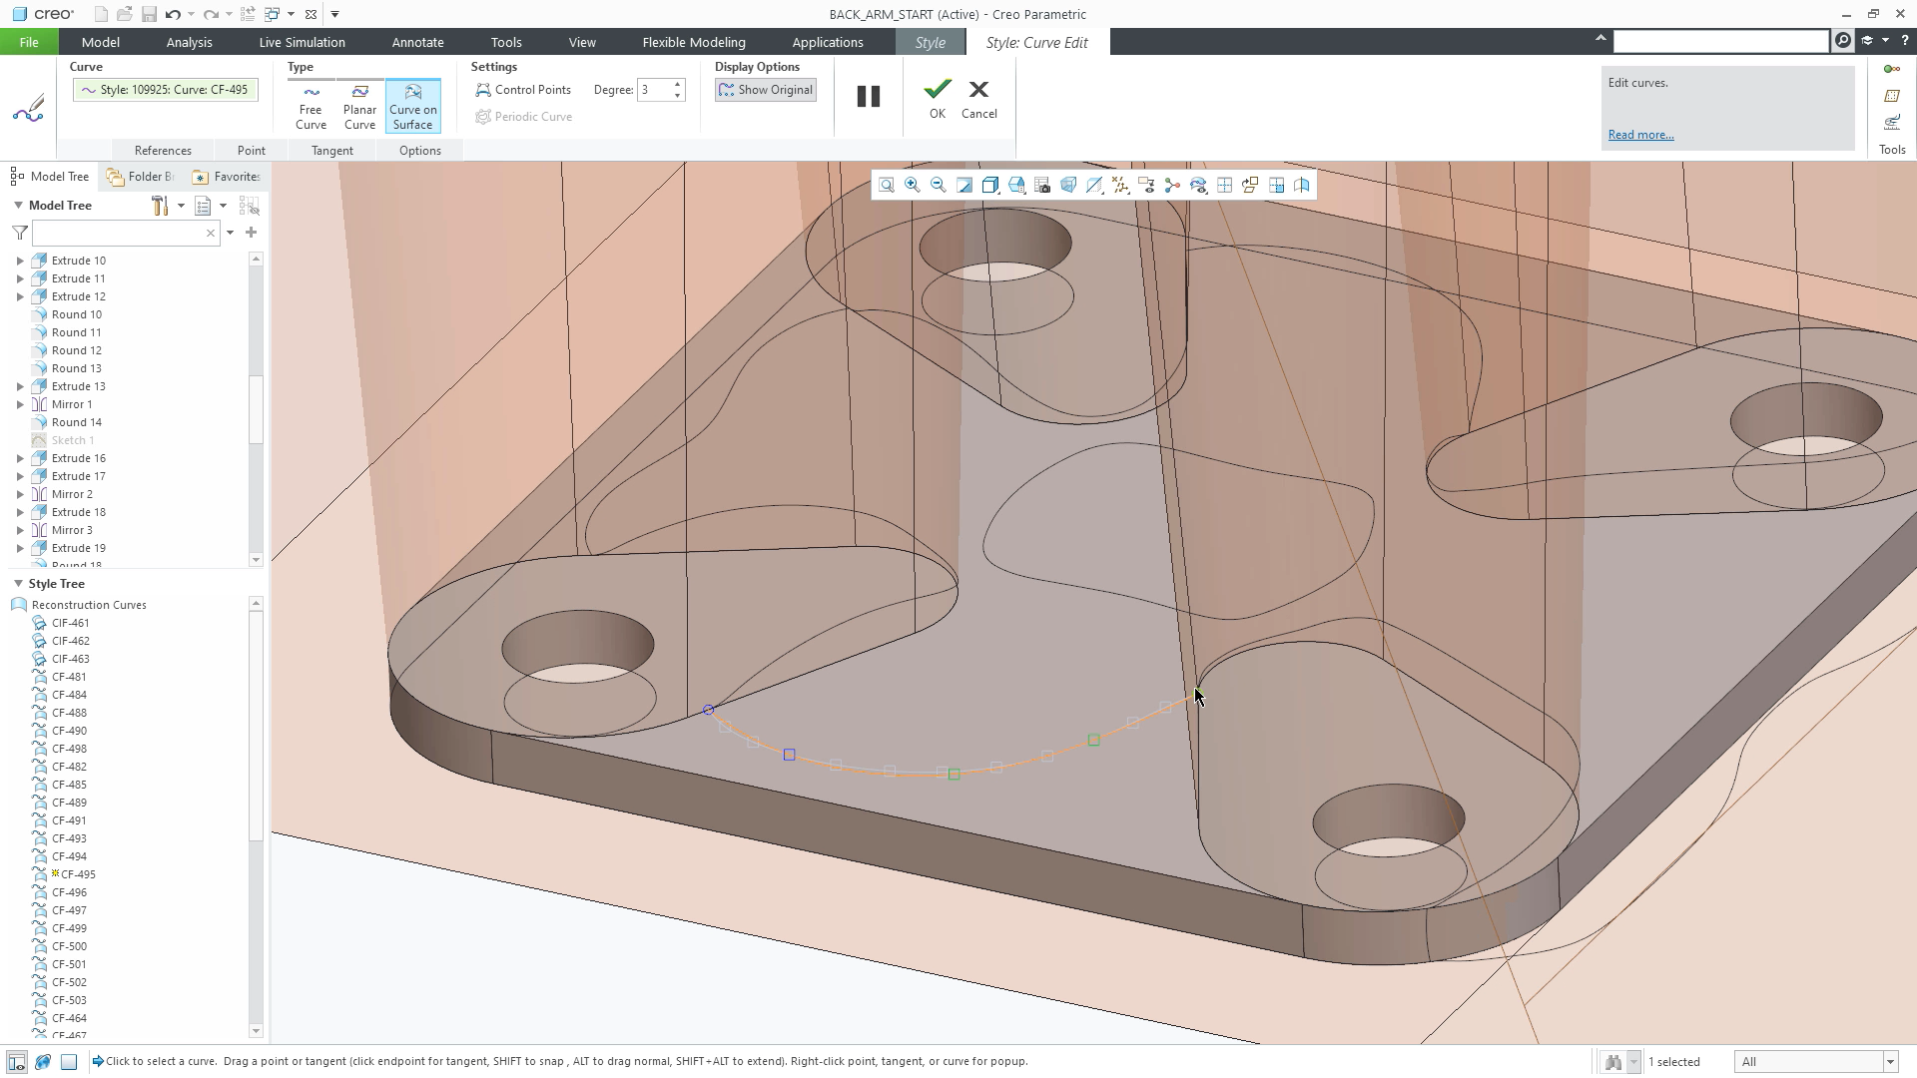Add a tree filter with the plus button
The width and height of the screenshot is (1917, 1078).
[x=251, y=233]
